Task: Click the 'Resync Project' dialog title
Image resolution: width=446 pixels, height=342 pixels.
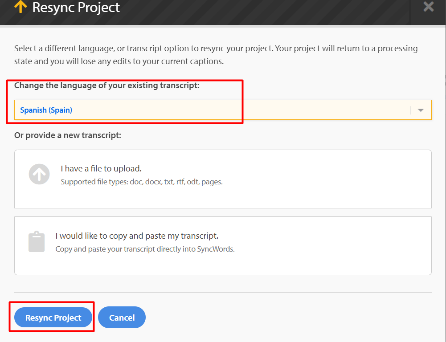Action: coord(76,7)
